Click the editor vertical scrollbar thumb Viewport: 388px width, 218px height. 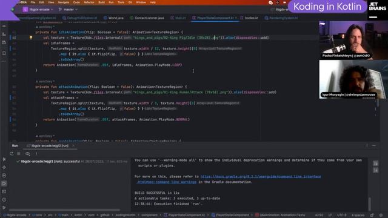click(378, 103)
